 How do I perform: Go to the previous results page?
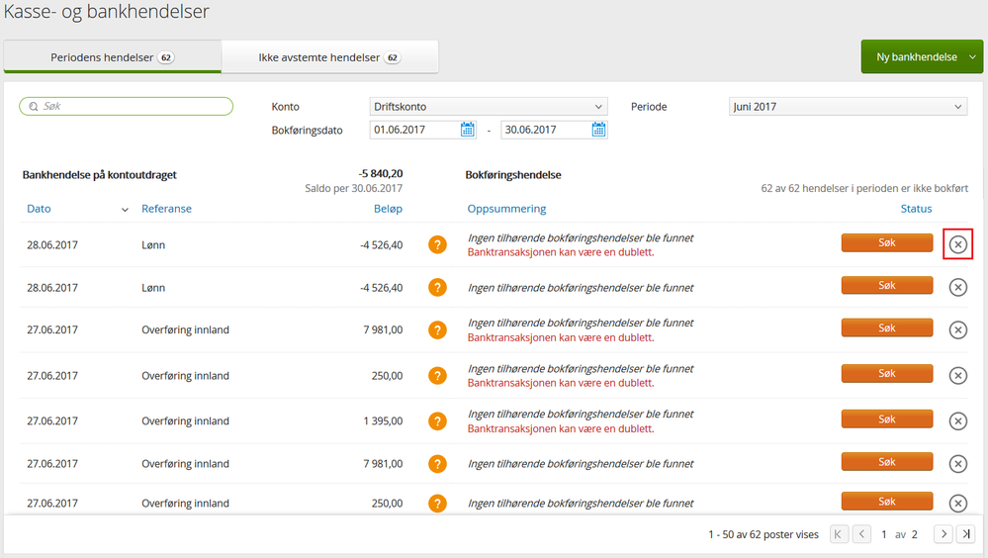(861, 534)
